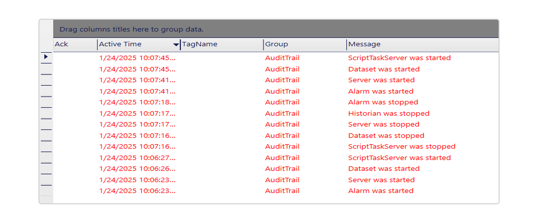Click the Message column header
The width and height of the screenshot is (538, 223).
pos(422,44)
